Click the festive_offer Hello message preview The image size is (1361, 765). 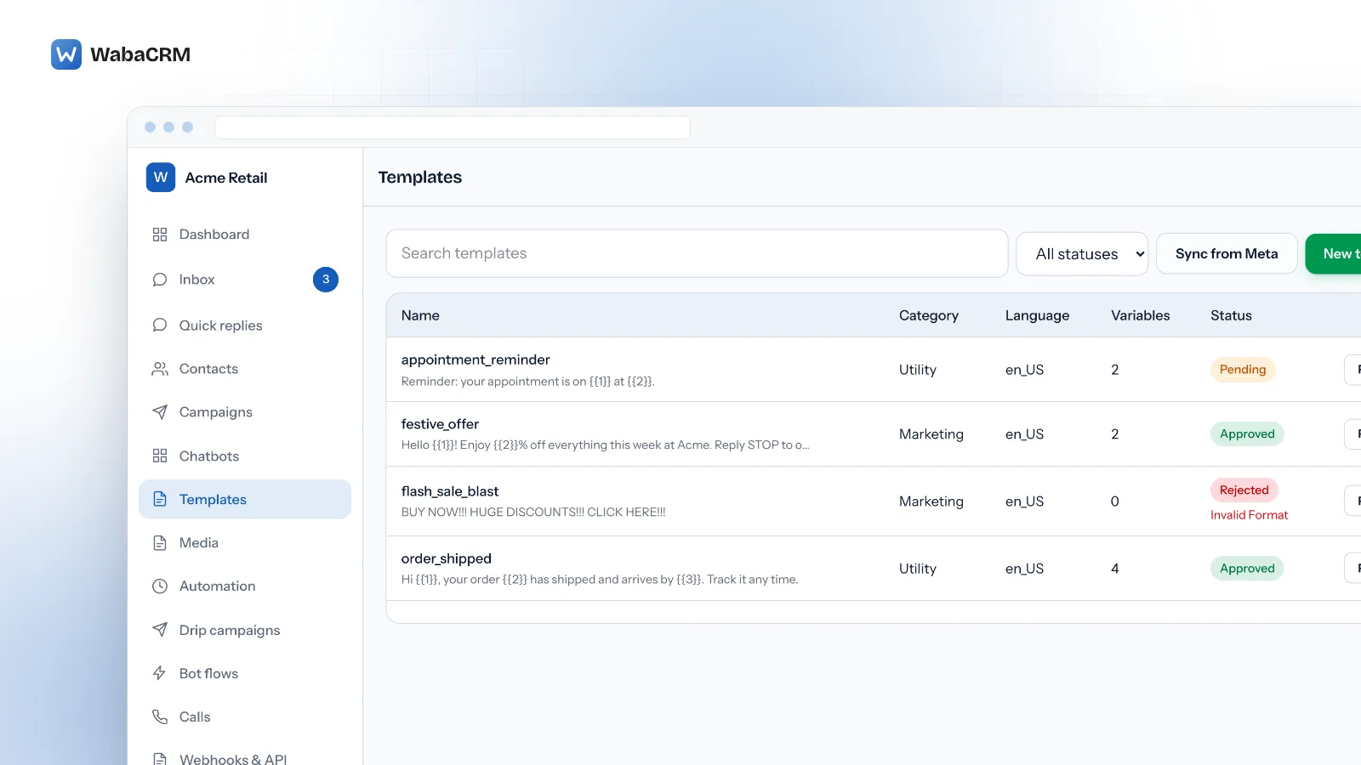click(x=606, y=445)
